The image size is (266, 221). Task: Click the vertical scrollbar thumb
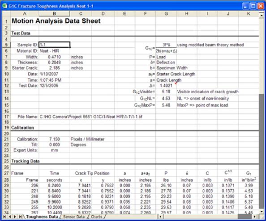262,151
